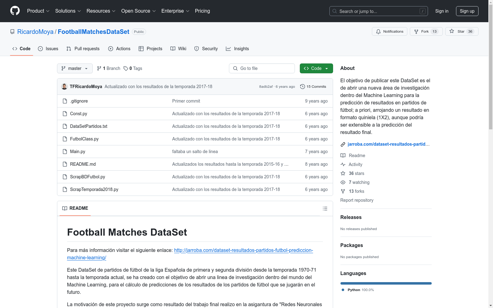The height and width of the screenshot is (308, 493).
Task: Click the Report repository link
Action: pos(357,200)
